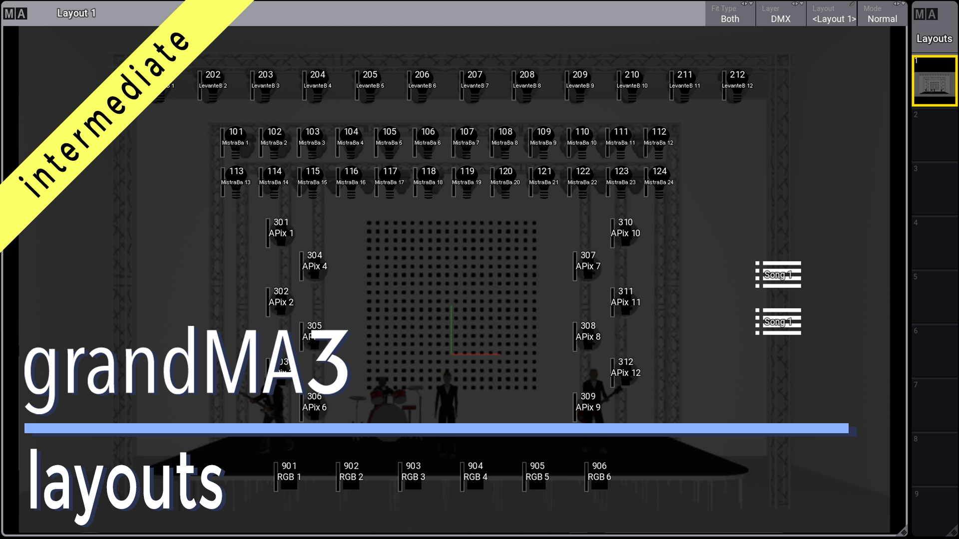959x539 pixels.
Task: Click the MA logo in Layout window title bar
Action: pyautogui.click(x=15, y=13)
